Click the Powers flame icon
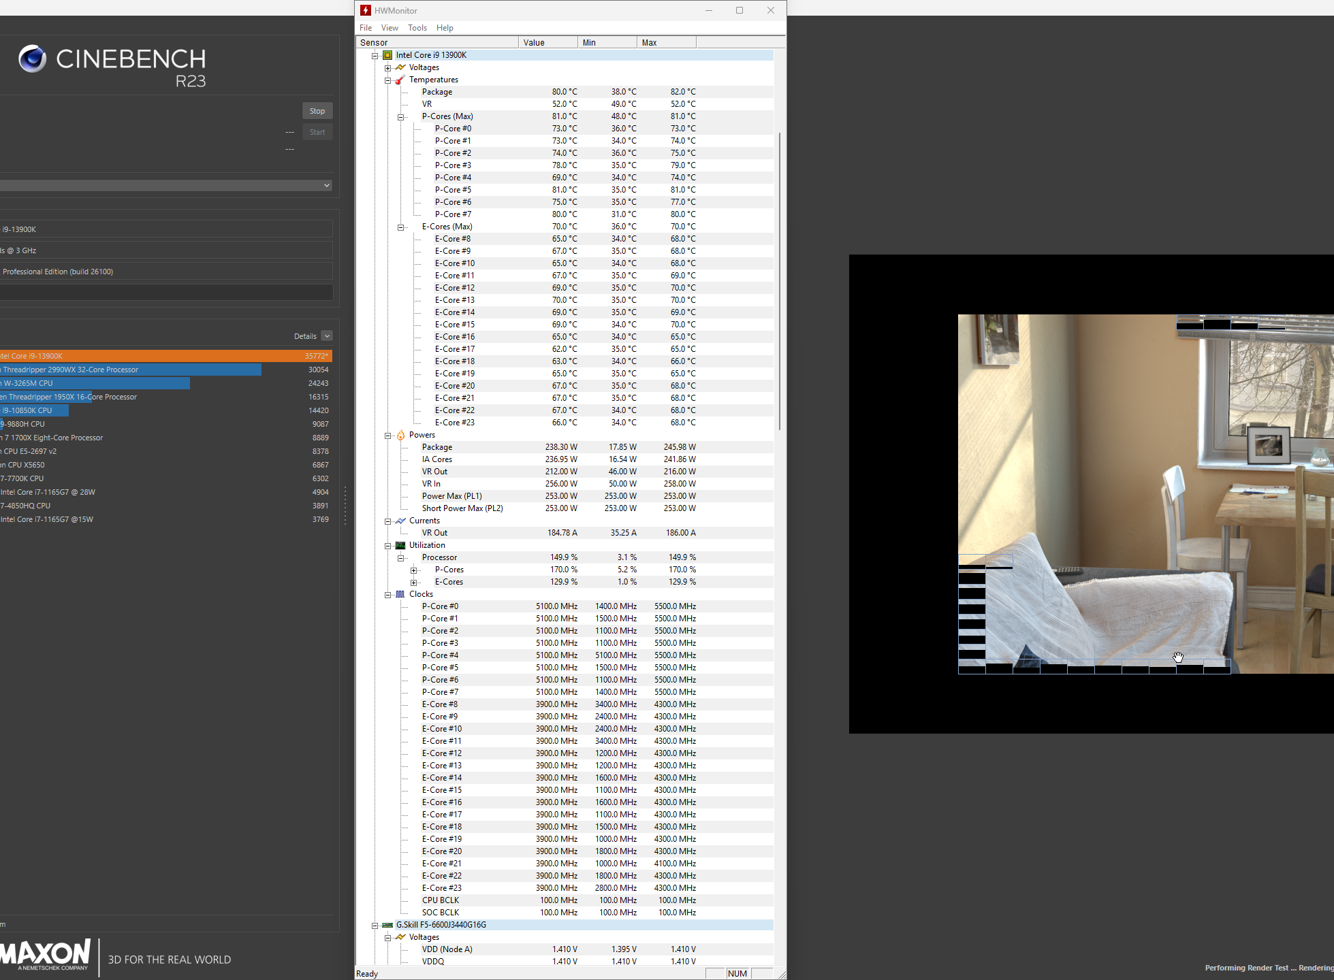Image resolution: width=1334 pixels, height=980 pixels. pyautogui.click(x=400, y=435)
